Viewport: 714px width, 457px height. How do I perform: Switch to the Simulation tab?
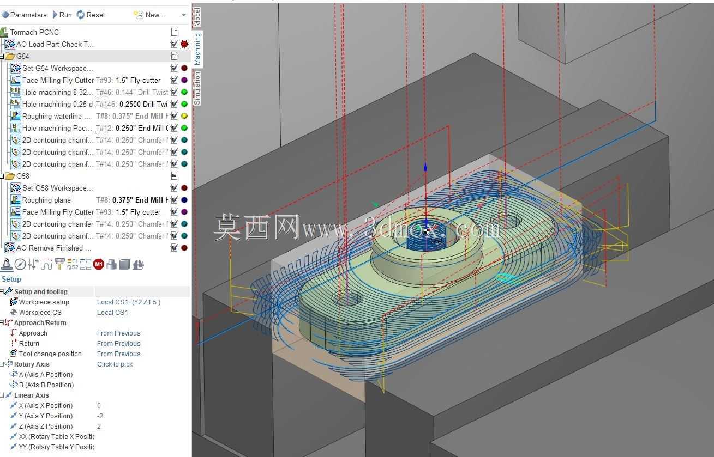pos(197,88)
